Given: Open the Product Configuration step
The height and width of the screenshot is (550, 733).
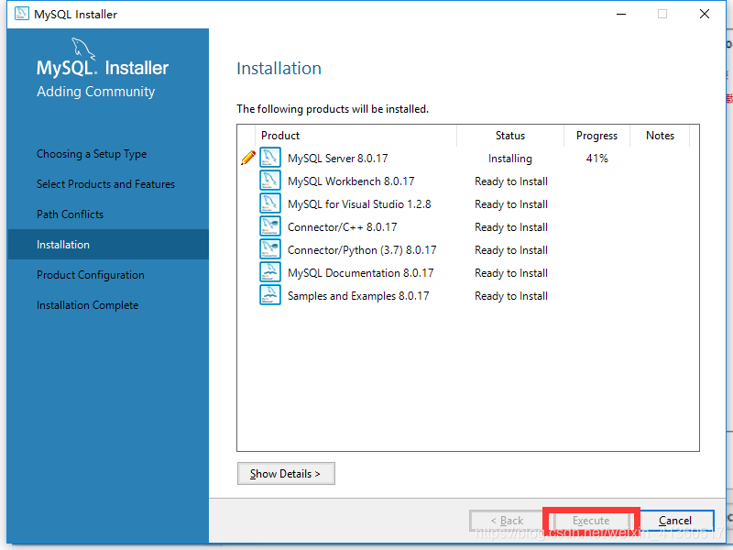Looking at the screenshot, I should pos(91,275).
